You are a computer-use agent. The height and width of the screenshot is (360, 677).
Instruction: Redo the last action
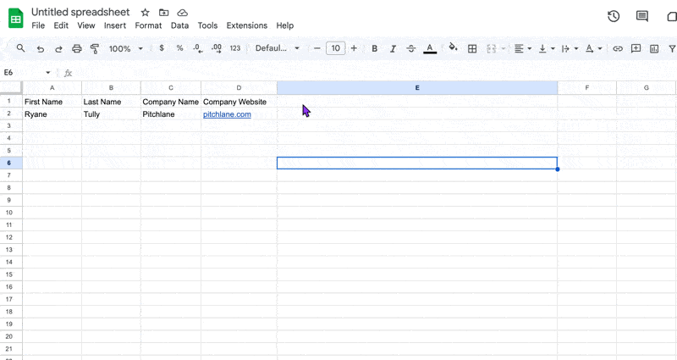tap(58, 48)
